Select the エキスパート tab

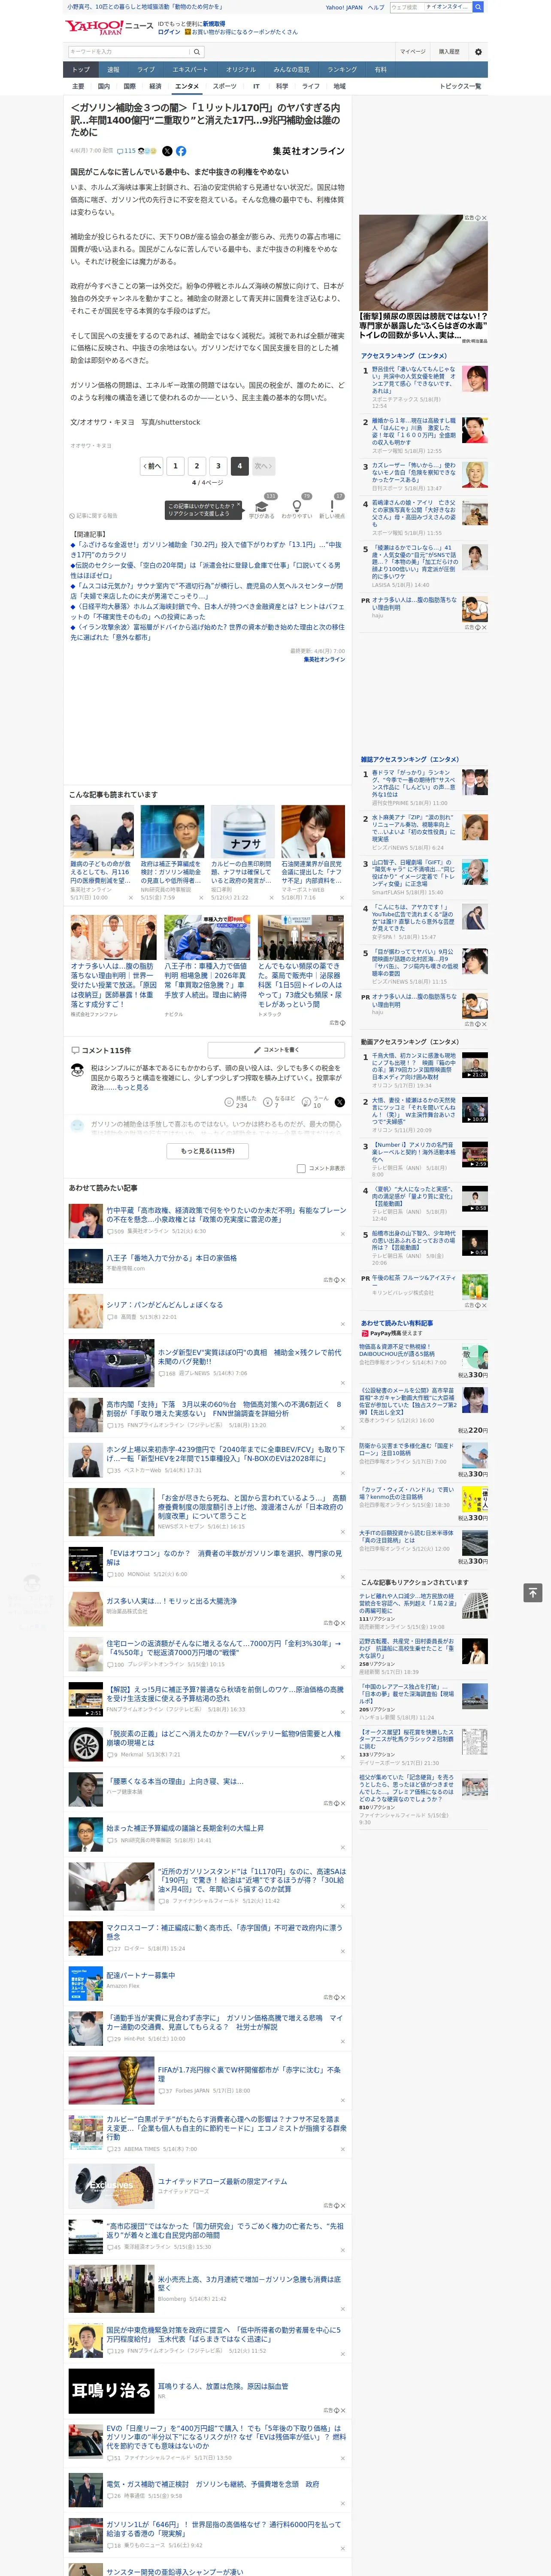(190, 70)
